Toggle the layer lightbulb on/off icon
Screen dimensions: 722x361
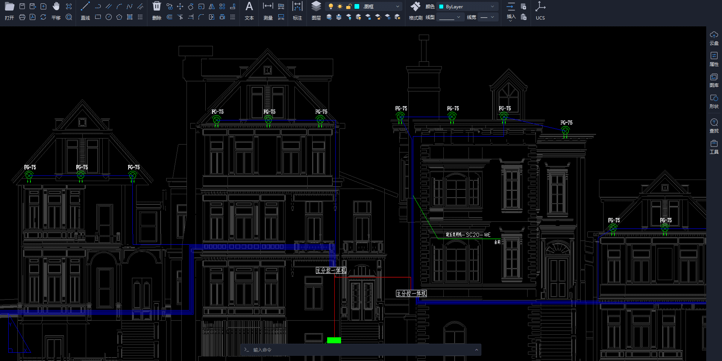(331, 7)
